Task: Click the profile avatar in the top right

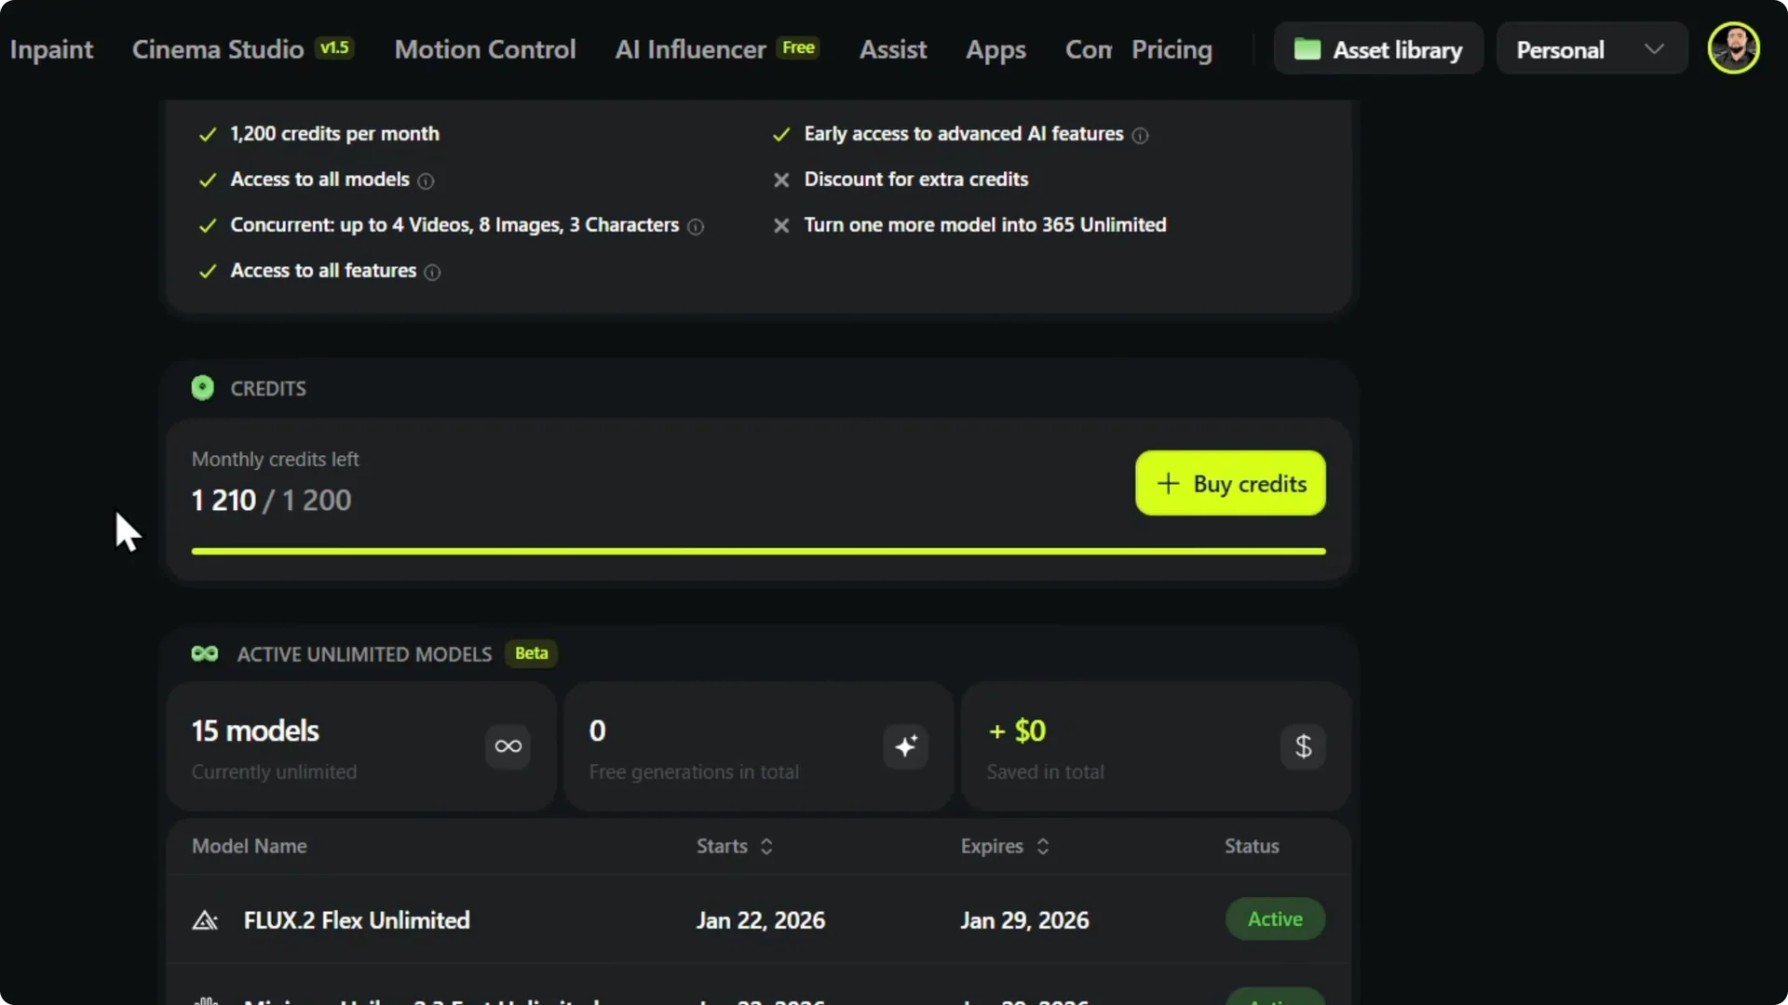Action: tap(1735, 47)
